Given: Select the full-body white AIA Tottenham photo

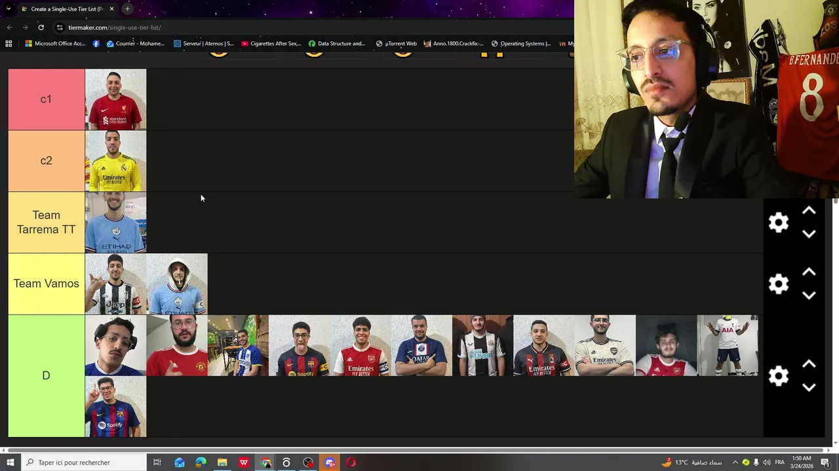Looking at the screenshot, I should pos(728,345).
